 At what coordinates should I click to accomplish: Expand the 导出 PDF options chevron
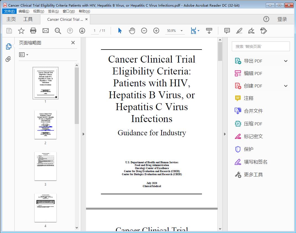tap(285, 61)
